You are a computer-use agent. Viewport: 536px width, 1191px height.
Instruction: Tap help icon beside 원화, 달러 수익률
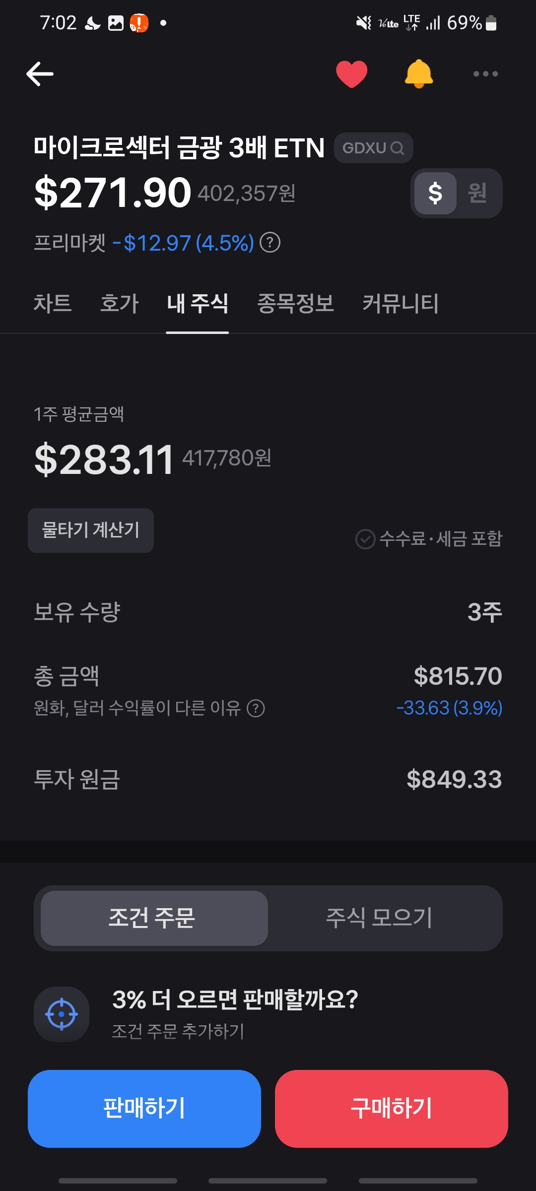(x=256, y=708)
